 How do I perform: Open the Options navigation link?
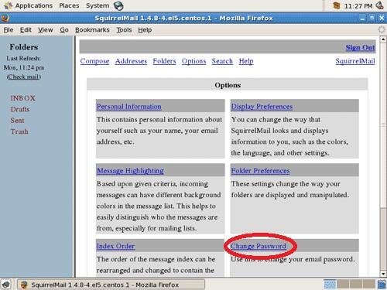coord(193,61)
